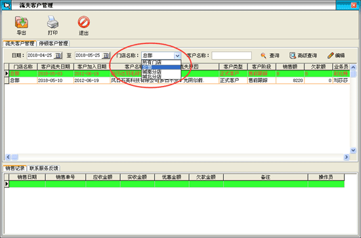Open 高级查询 advanced search
This screenshot has height=238, width=361.
303,56
